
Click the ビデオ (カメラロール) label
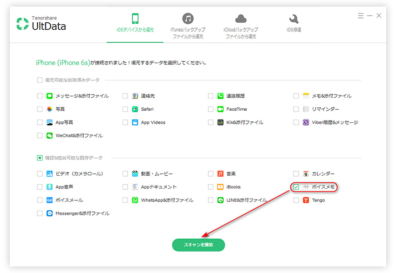(79, 173)
